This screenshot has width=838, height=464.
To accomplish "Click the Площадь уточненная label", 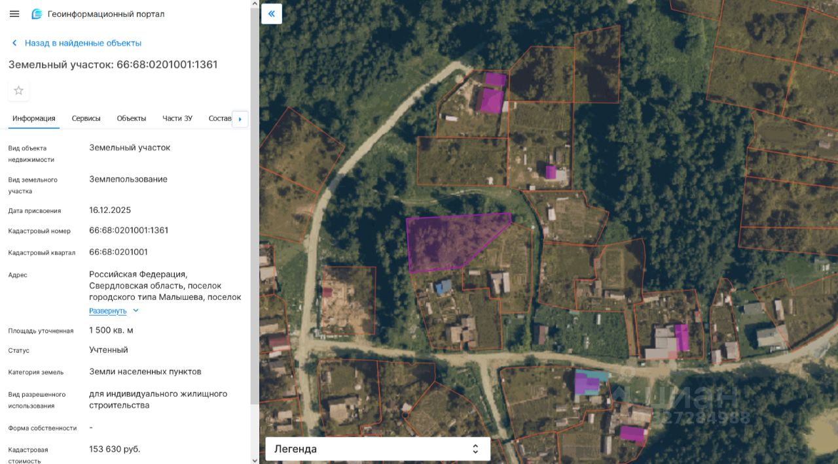I will click(x=41, y=331).
